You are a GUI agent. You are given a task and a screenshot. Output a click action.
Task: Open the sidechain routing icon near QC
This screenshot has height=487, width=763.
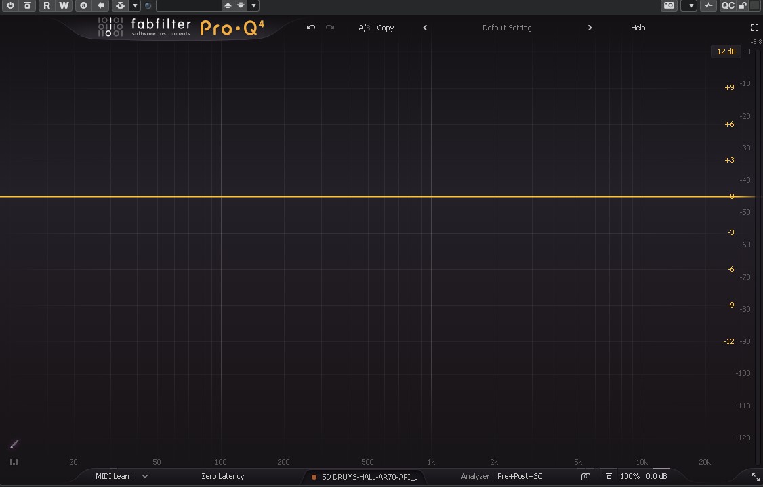point(707,5)
